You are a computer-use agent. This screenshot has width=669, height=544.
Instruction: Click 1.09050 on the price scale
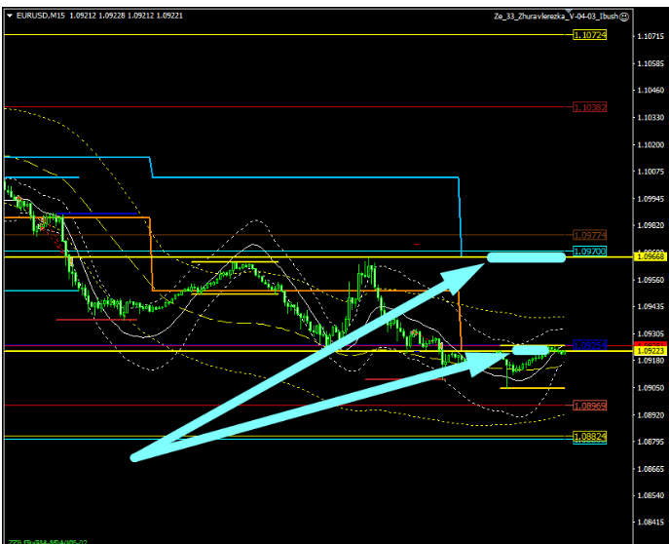(650, 388)
